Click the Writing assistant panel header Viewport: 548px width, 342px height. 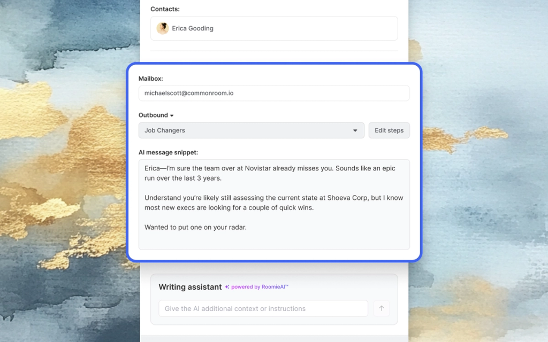(190, 287)
